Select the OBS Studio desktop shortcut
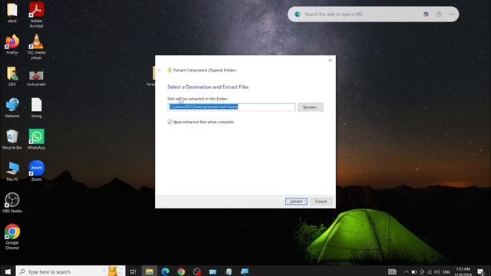 pyautogui.click(x=12, y=202)
